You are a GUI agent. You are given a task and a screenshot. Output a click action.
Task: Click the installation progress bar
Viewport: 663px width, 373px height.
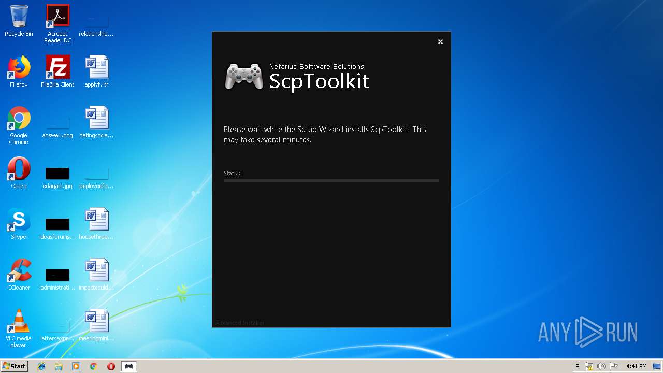[x=331, y=180]
